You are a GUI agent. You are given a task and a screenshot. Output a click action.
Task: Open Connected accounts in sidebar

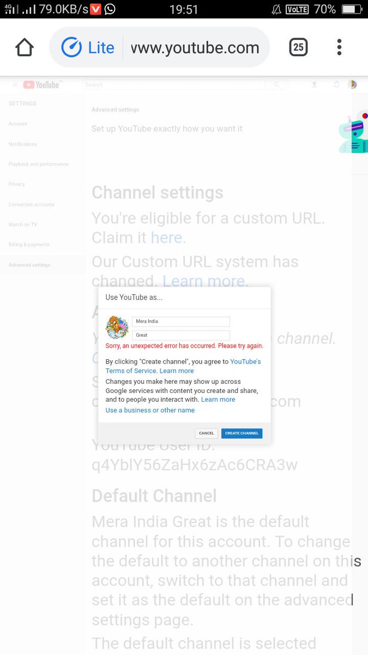click(32, 205)
